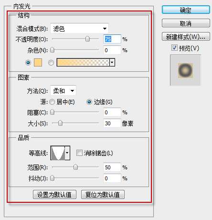The width and height of the screenshot is (212, 220).
Task: Click 设置为默认值 button
Action: coord(54,195)
